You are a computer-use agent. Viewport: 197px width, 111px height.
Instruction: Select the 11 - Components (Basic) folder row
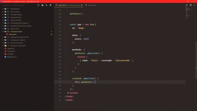click(27, 40)
